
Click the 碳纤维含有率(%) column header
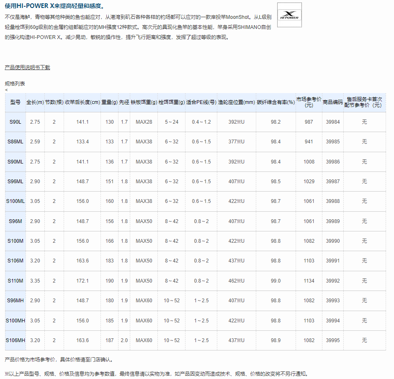pyautogui.click(x=276, y=102)
